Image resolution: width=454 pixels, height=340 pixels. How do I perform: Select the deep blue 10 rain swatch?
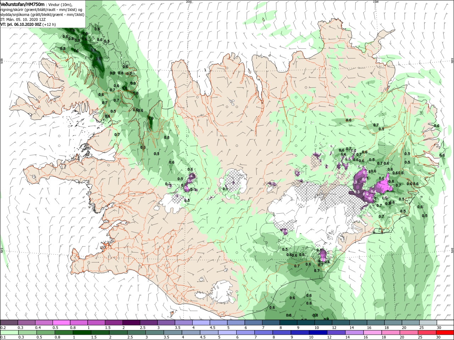click(x=317, y=333)
